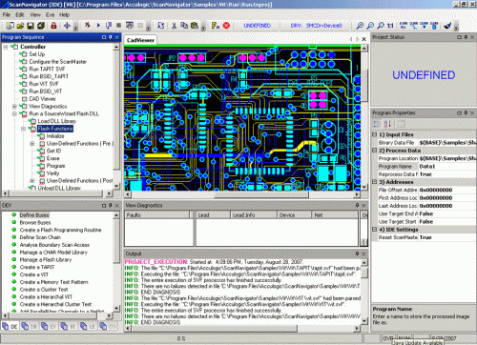Viewport: 477px width, 345px height.
Task: Open the Edit menu
Action: click(20, 14)
